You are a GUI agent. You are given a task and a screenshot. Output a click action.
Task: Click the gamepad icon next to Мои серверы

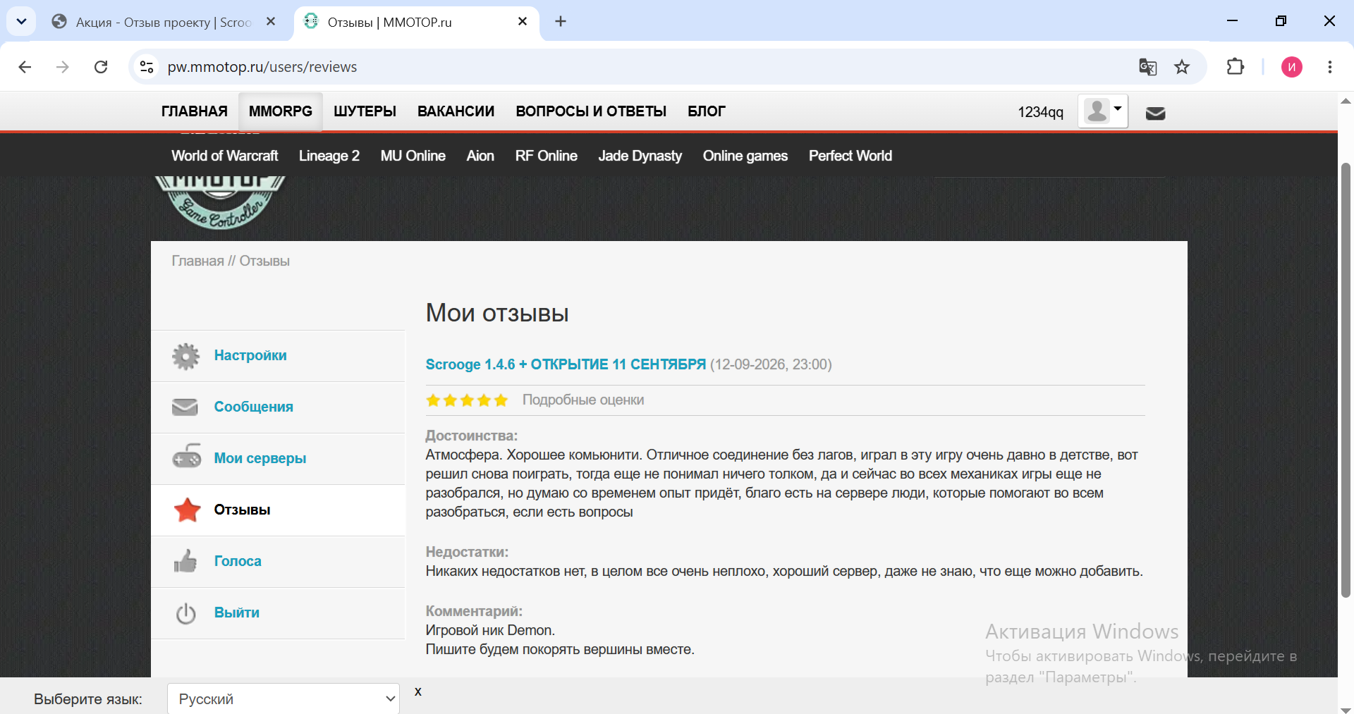pos(187,456)
